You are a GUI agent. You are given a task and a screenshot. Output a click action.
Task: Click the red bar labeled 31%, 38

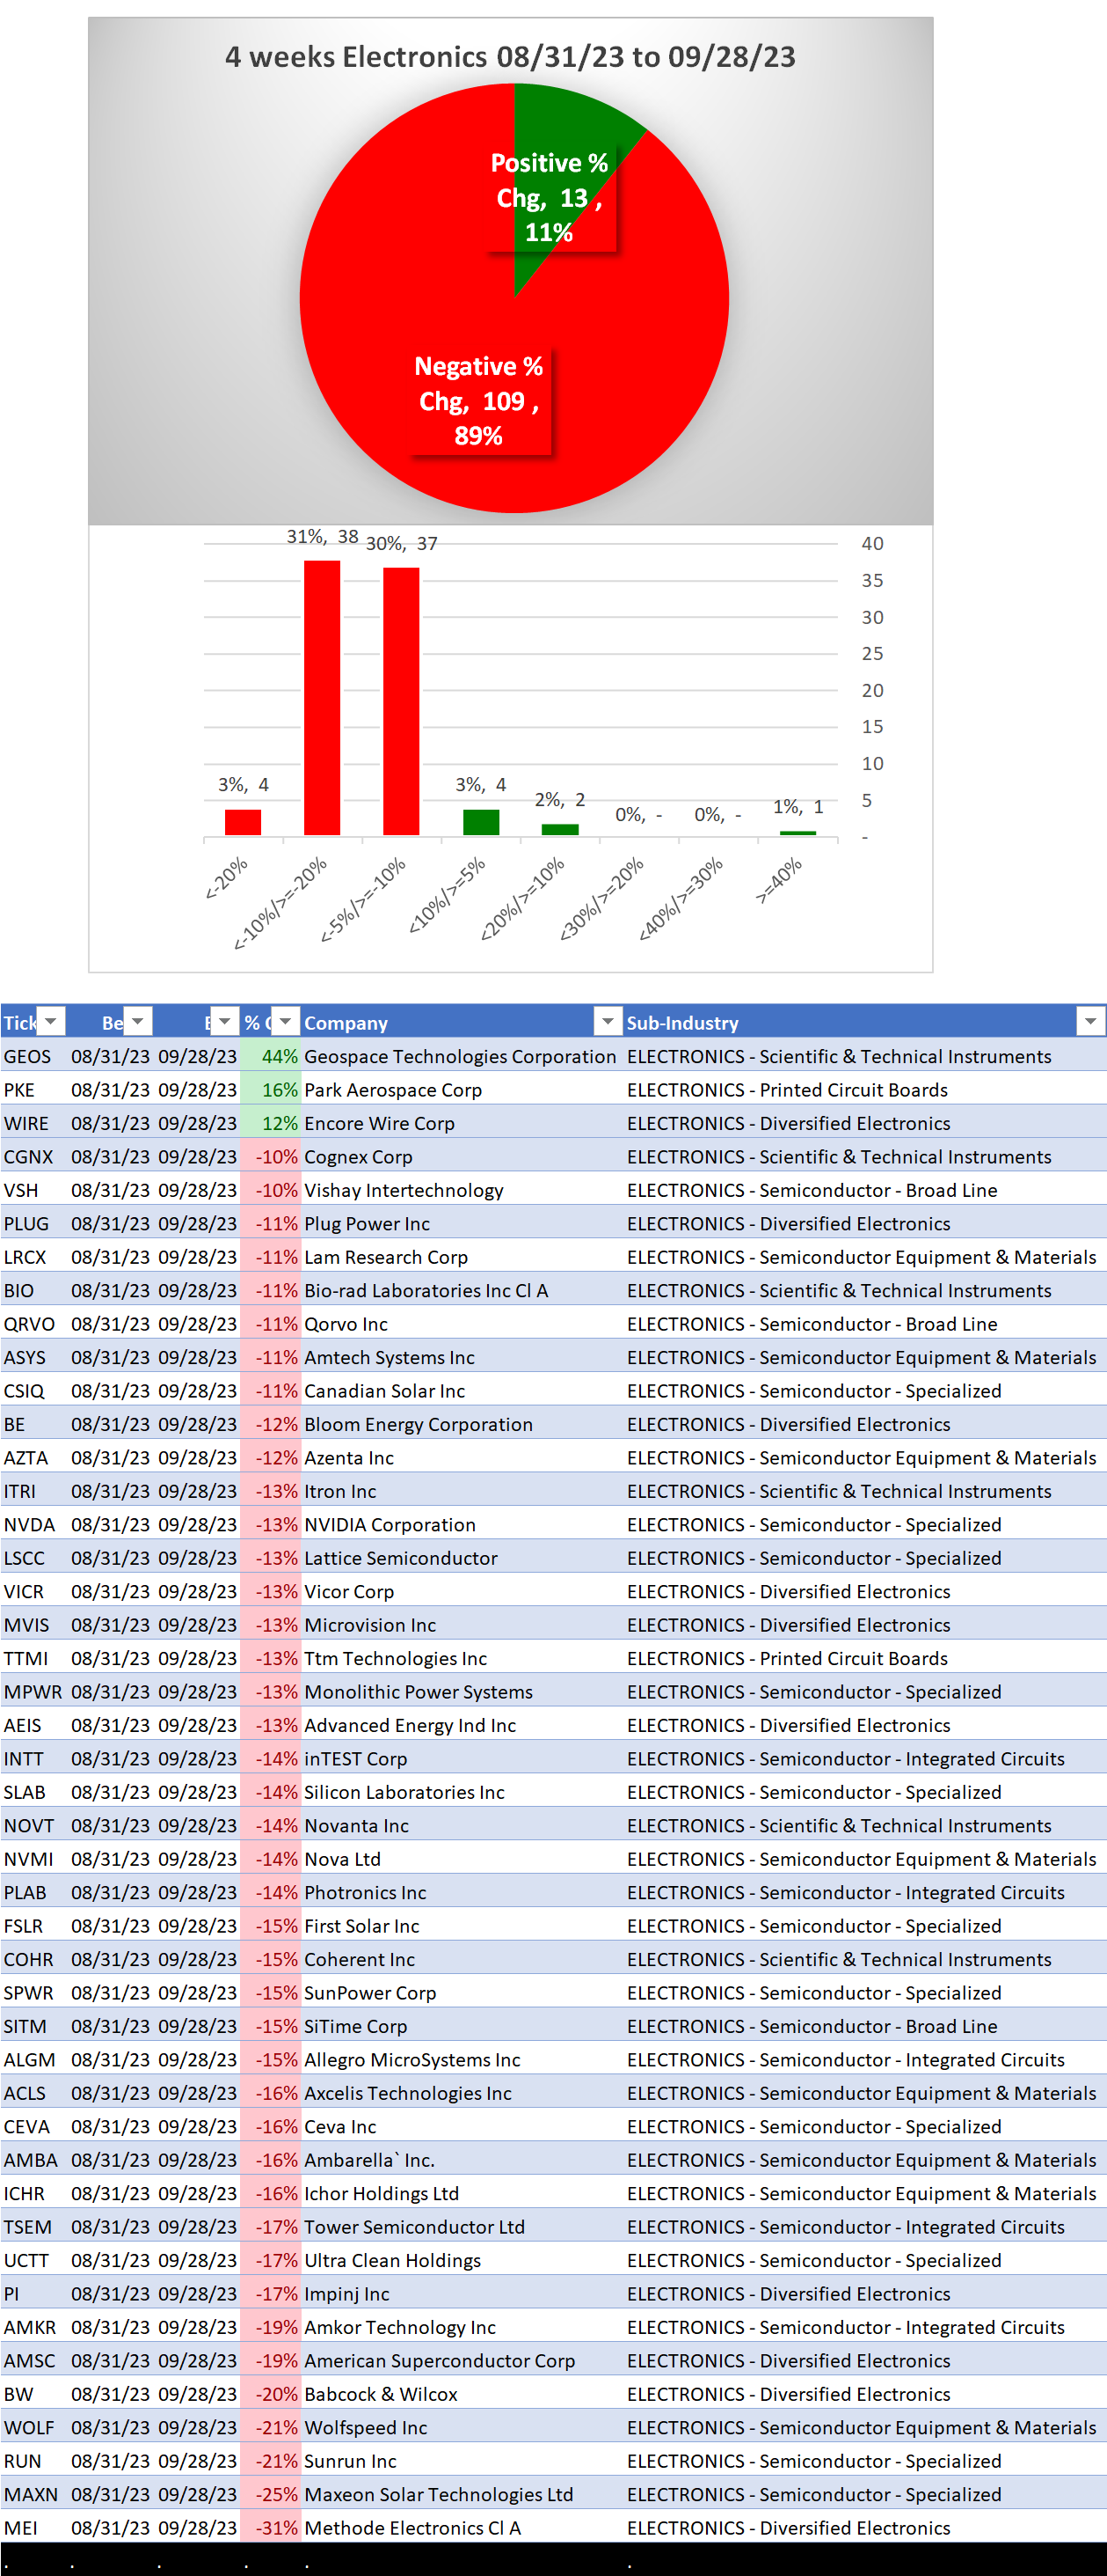pyautogui.click(x=322, y=697)
